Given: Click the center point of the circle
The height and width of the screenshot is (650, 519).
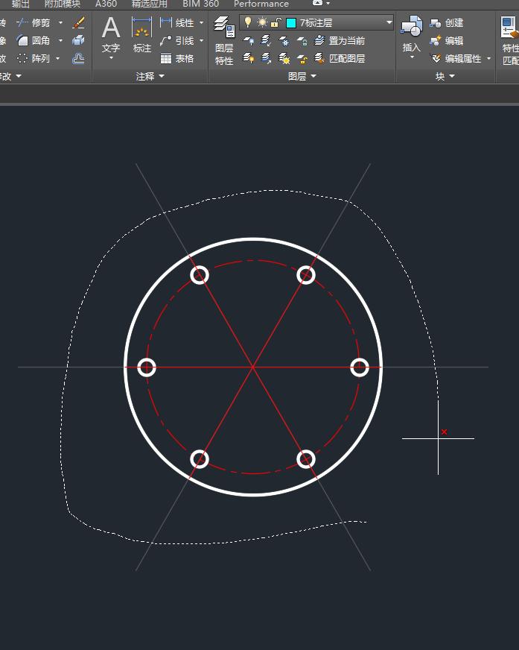Looking at the screenshot, I should tap(253, 367).
